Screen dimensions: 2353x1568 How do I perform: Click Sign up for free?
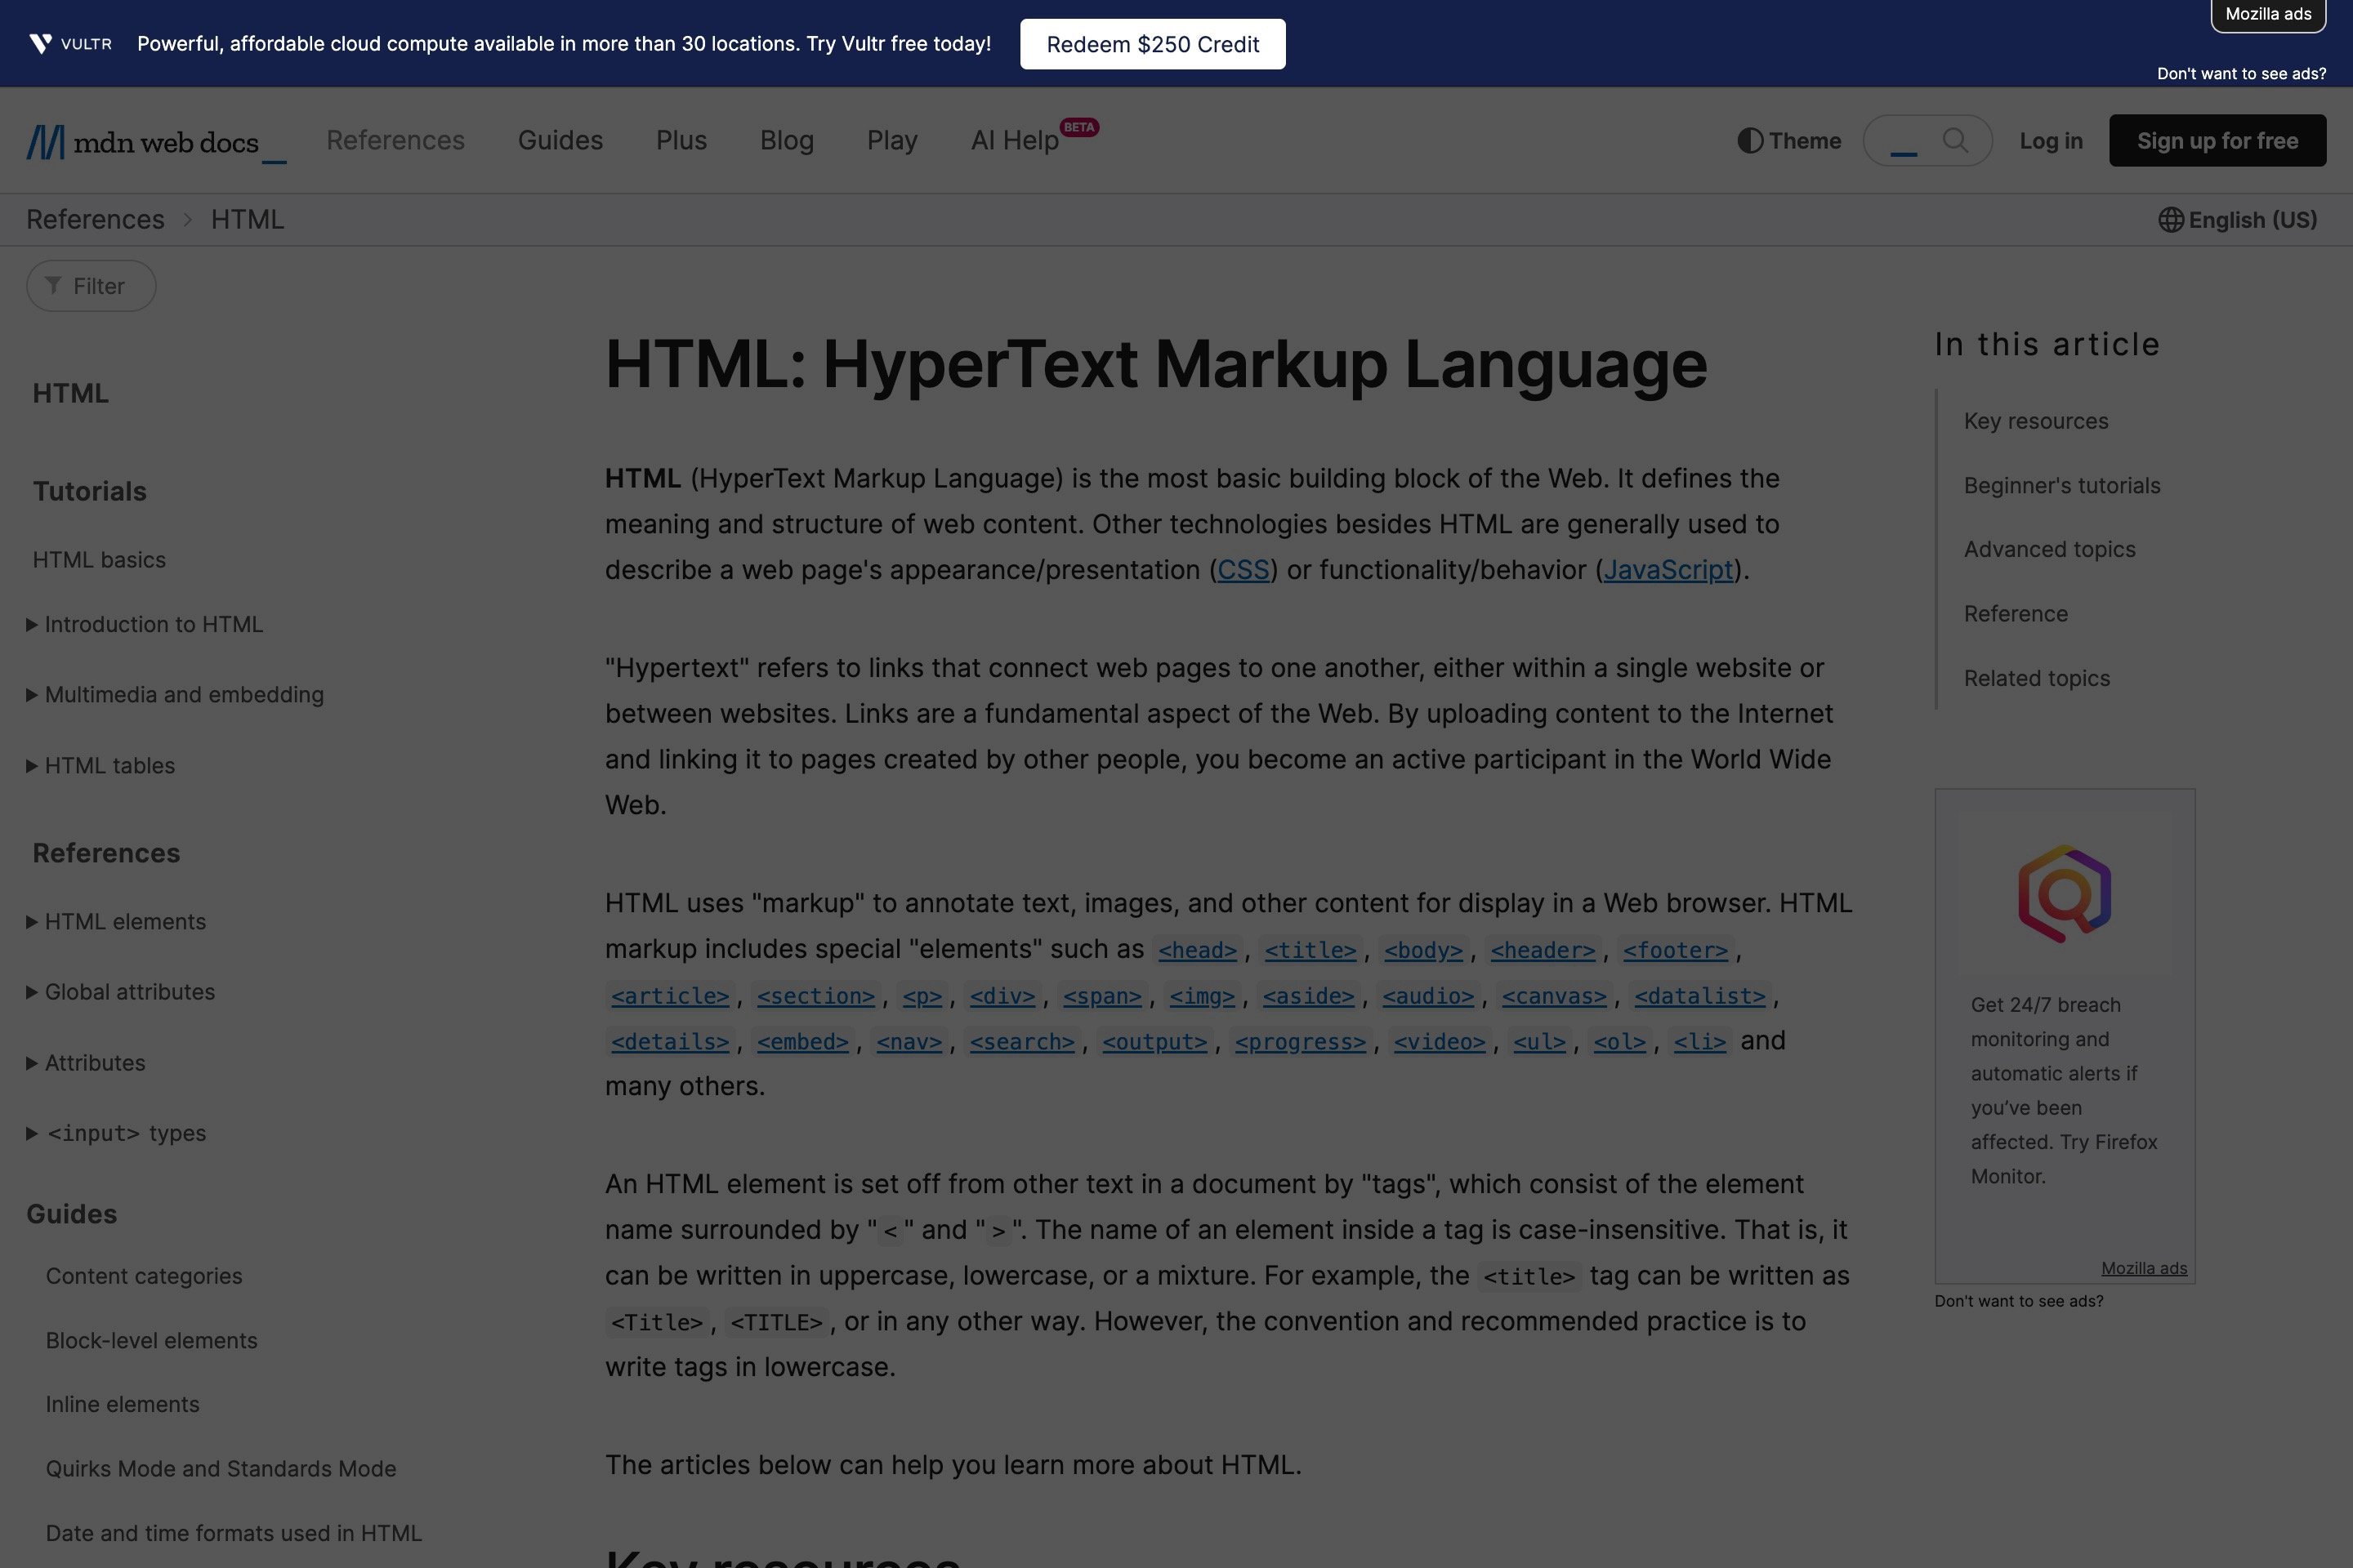pos(2217,140)
